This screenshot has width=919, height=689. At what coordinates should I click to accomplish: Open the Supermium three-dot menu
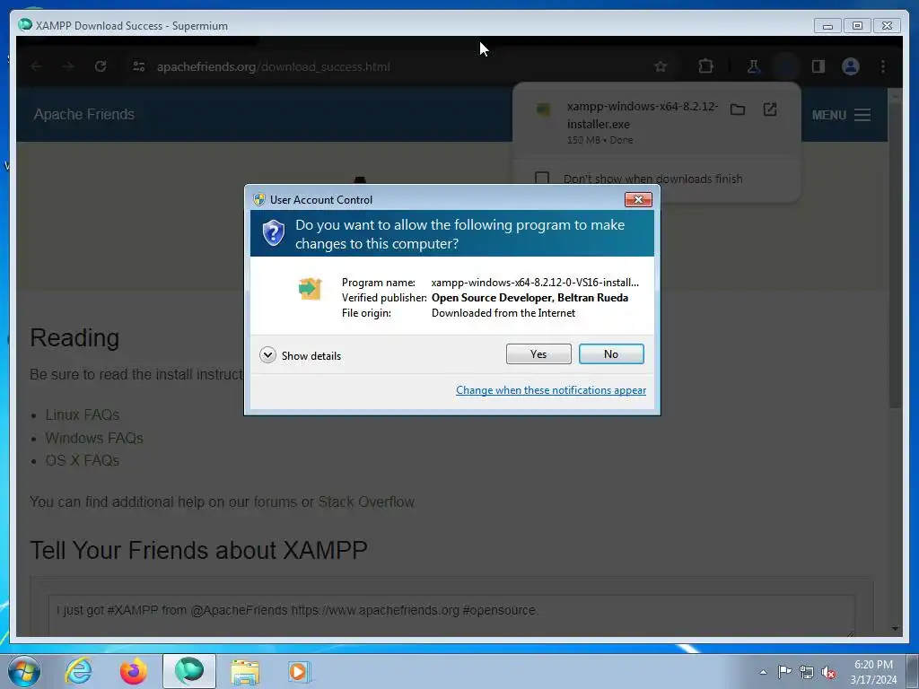coord(883,66)
